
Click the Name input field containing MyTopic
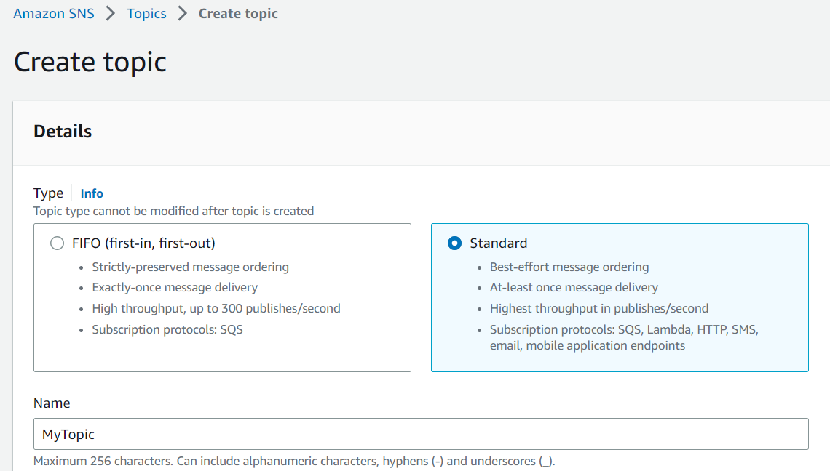click(421, 434)
